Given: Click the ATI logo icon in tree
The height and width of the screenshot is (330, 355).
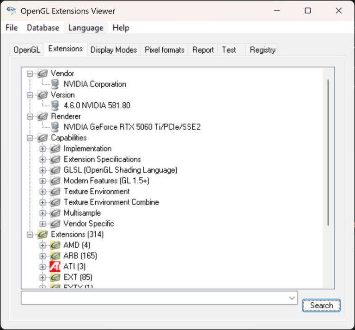Looking at the screenshot, I should (x=55, y=267).
